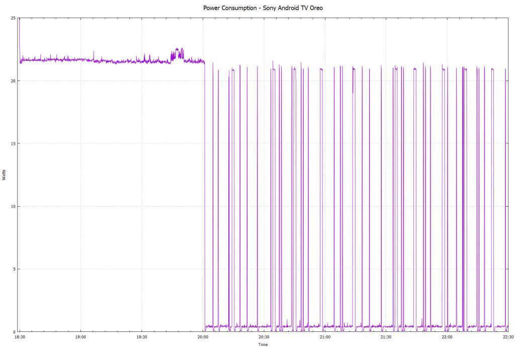Click the 20:30 time tick label
Screen dimensions: 515x348
point(264,337)
